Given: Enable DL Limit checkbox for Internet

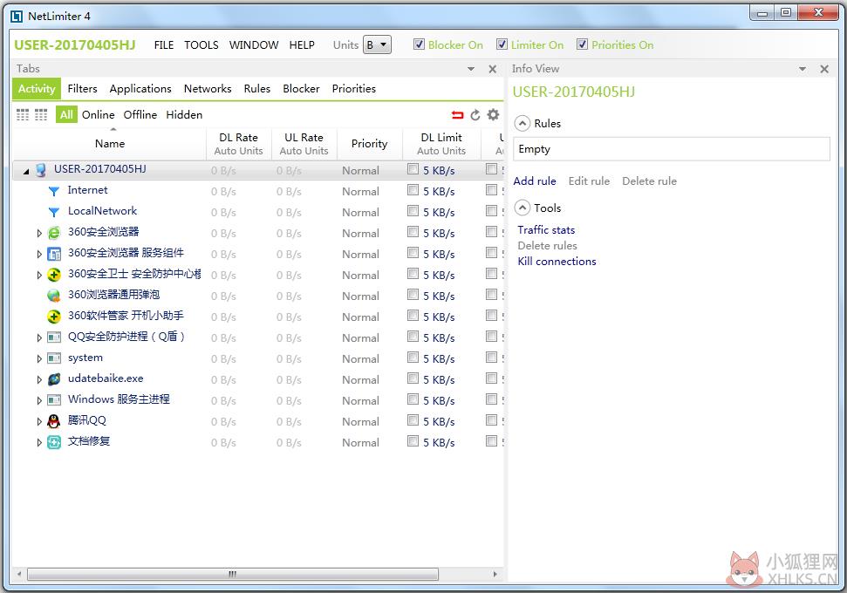Looking at the screenshot, I should tap(413, 190).
